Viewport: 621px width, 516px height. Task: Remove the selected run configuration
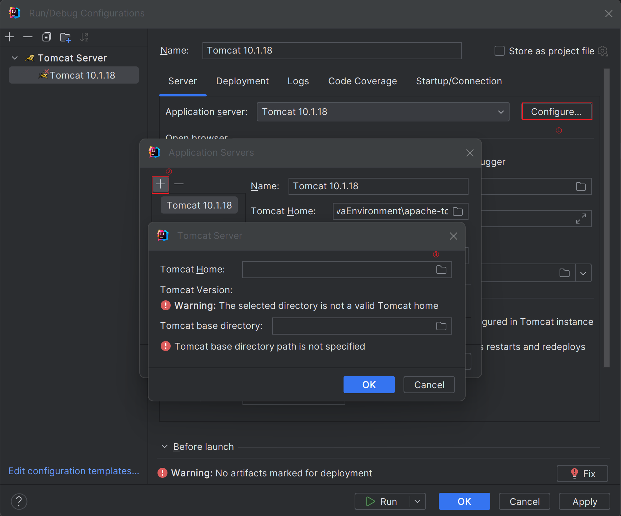28,37
